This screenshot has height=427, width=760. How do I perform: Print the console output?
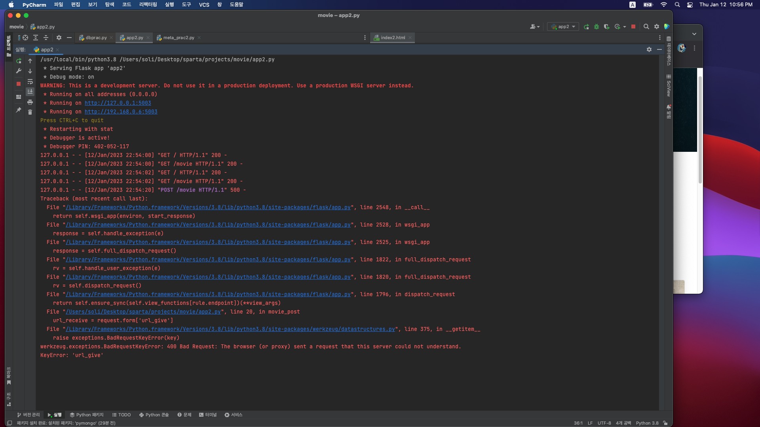pos(30,102)
